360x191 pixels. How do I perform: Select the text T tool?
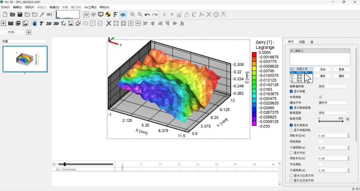pyautogui.click(x=41, y=23)
